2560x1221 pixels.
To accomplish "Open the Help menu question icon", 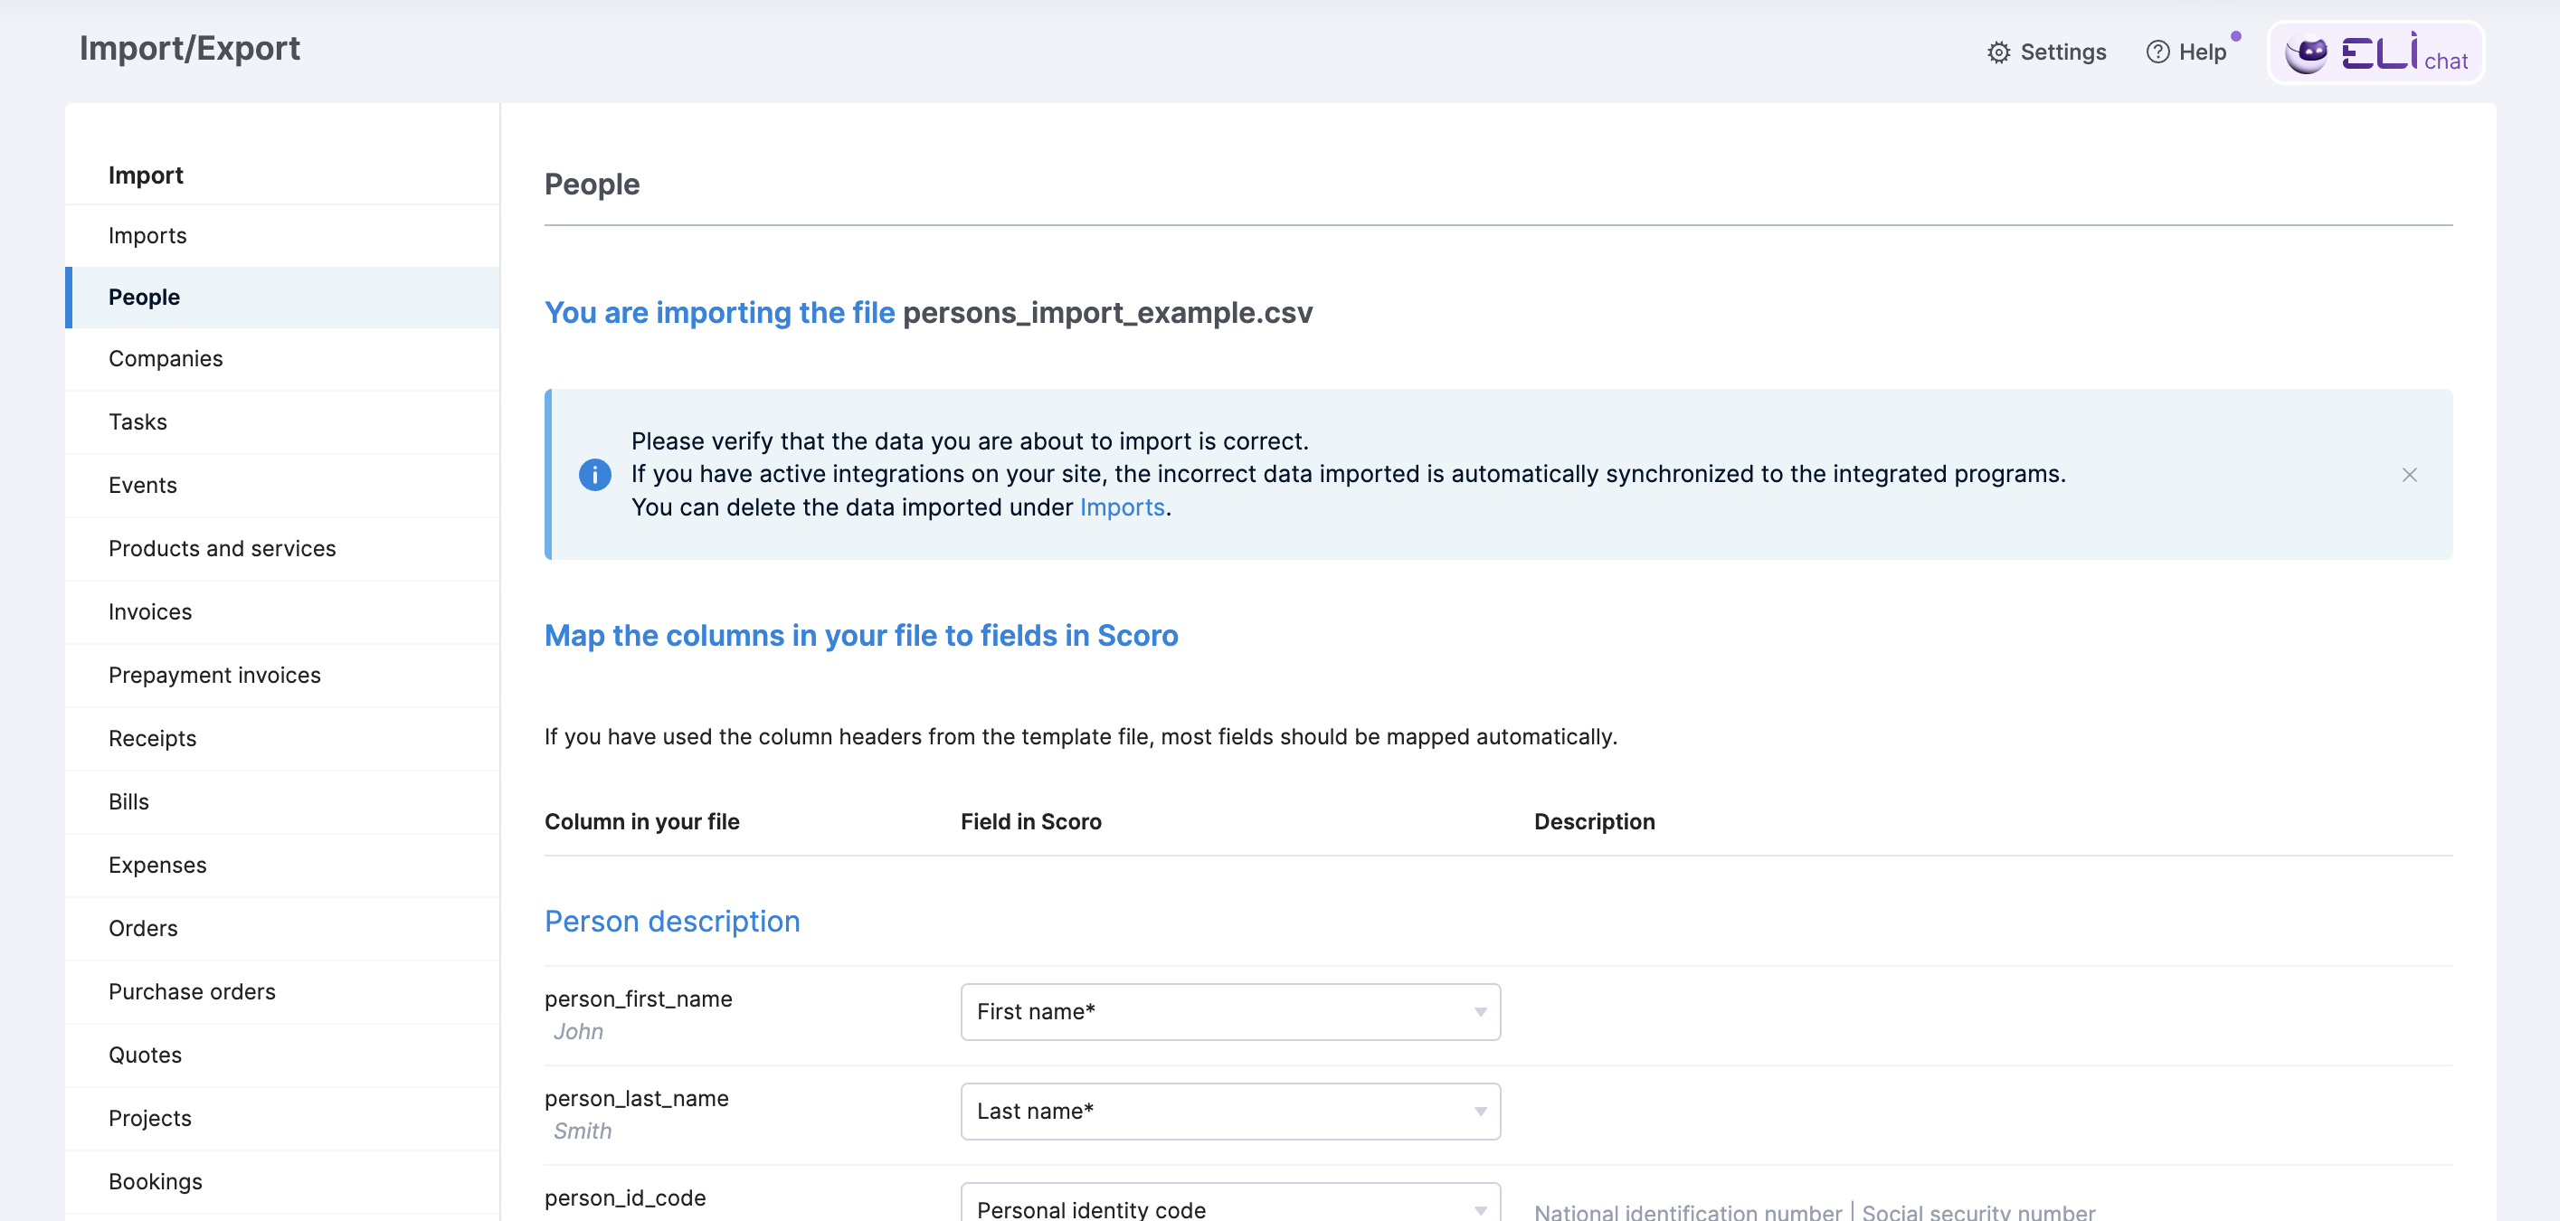I will [2157, 52].
